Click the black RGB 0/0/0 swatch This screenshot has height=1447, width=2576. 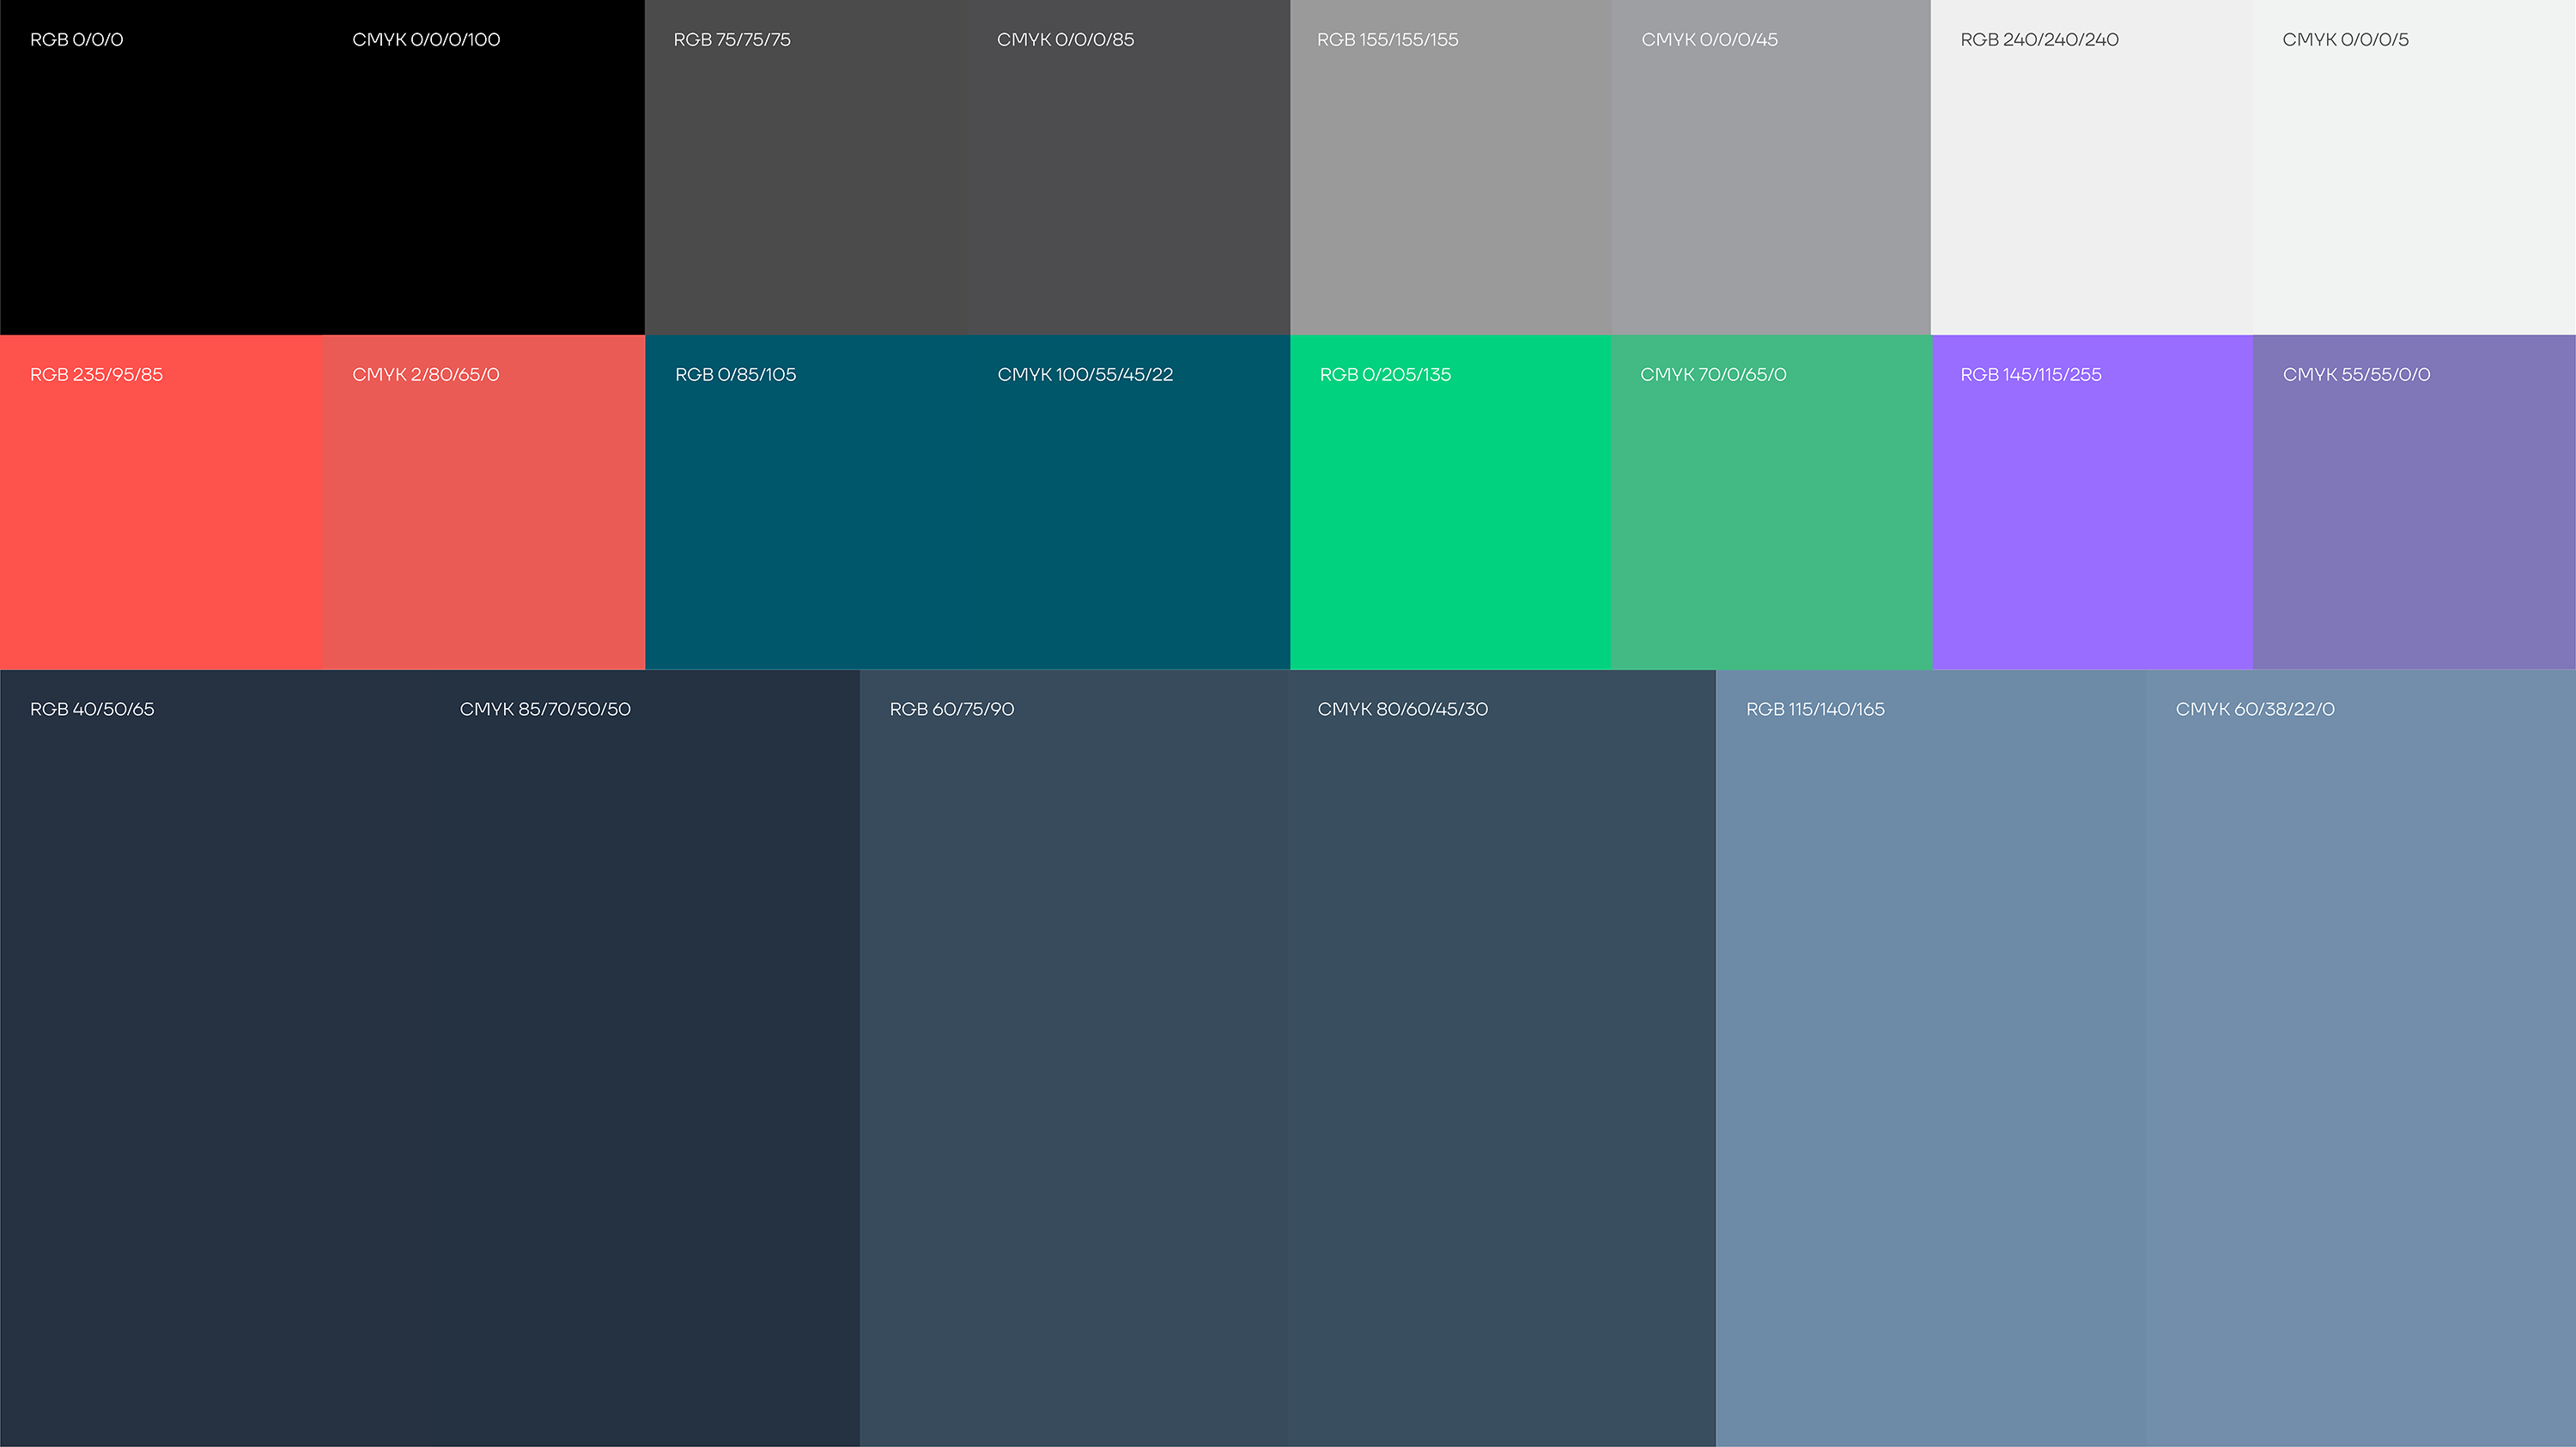point(160,180)
